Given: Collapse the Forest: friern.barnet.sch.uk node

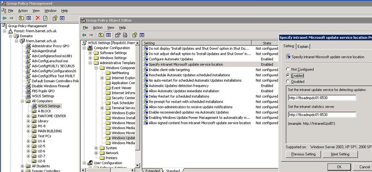Looking at the screenshot, I should point(4,31).
